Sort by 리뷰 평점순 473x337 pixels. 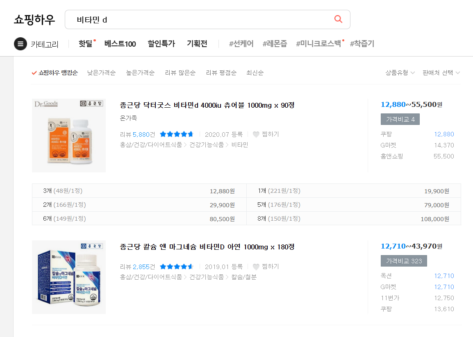coord(221,72)
